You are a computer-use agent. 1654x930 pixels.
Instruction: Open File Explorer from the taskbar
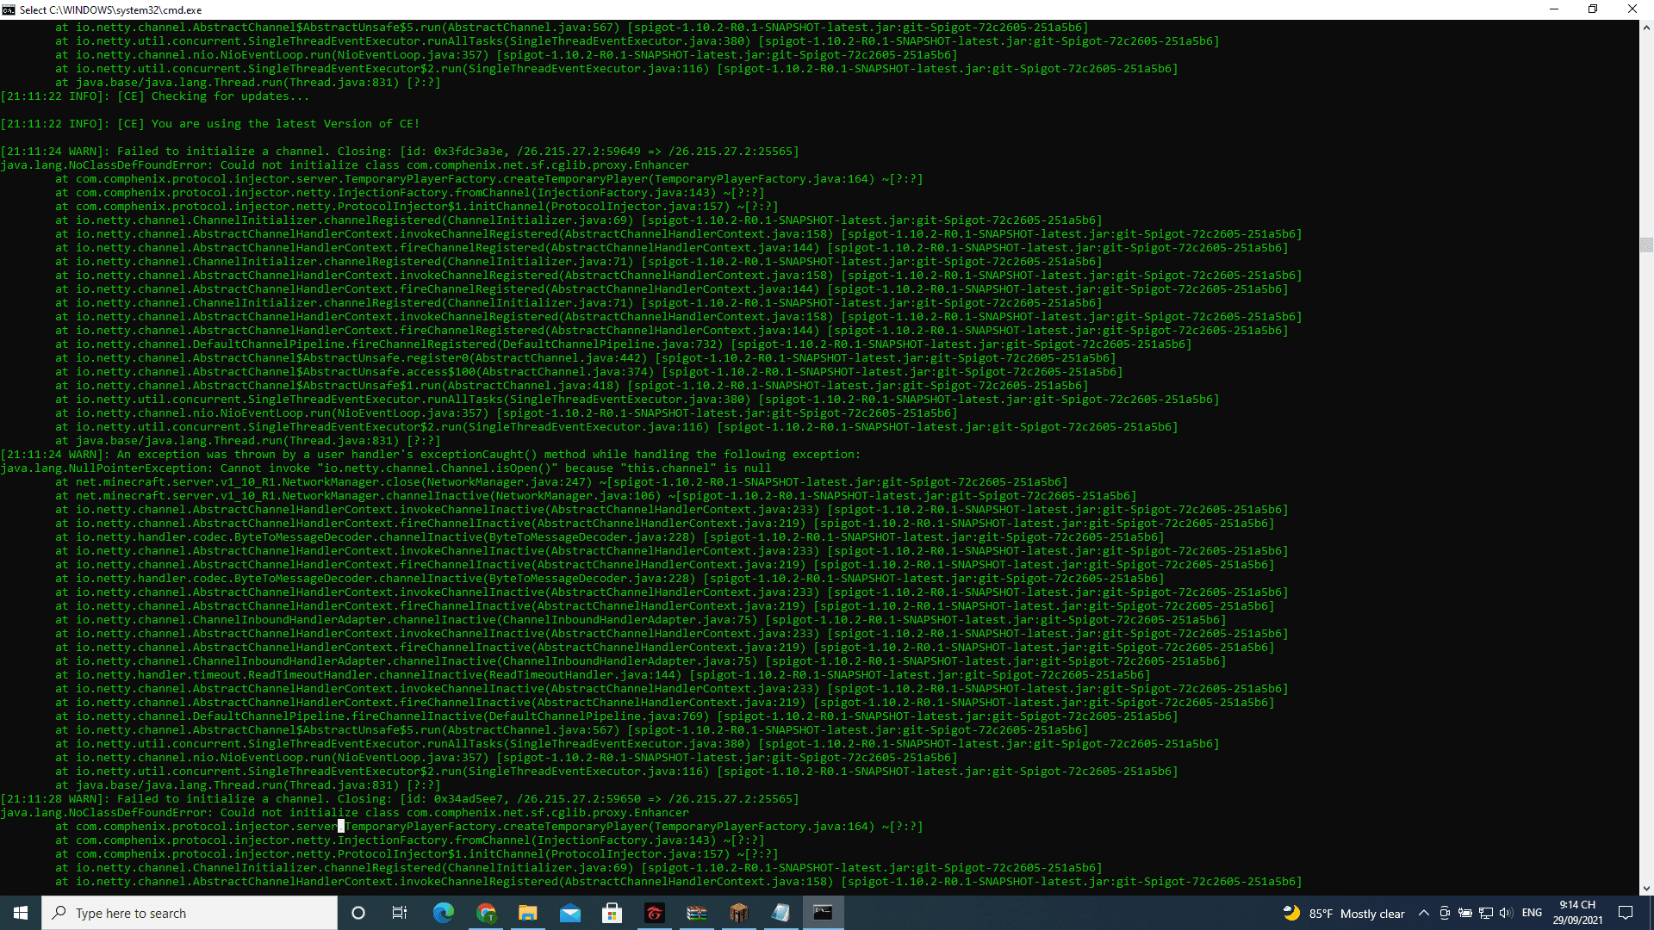coord(528,913)
